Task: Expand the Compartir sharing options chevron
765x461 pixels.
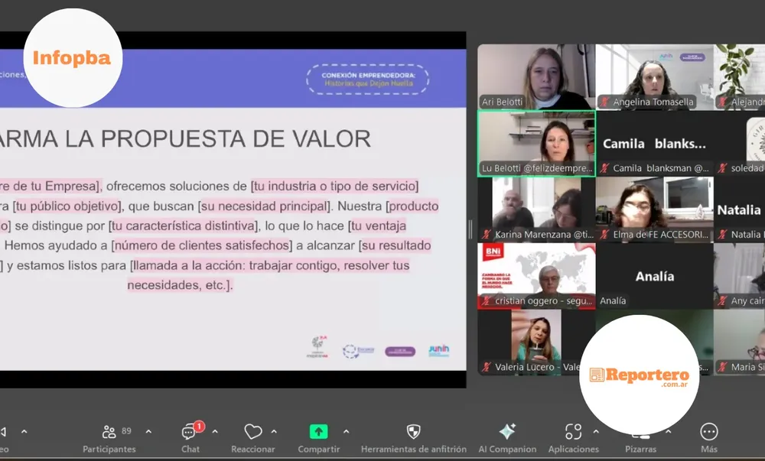Action: point(344,430)
